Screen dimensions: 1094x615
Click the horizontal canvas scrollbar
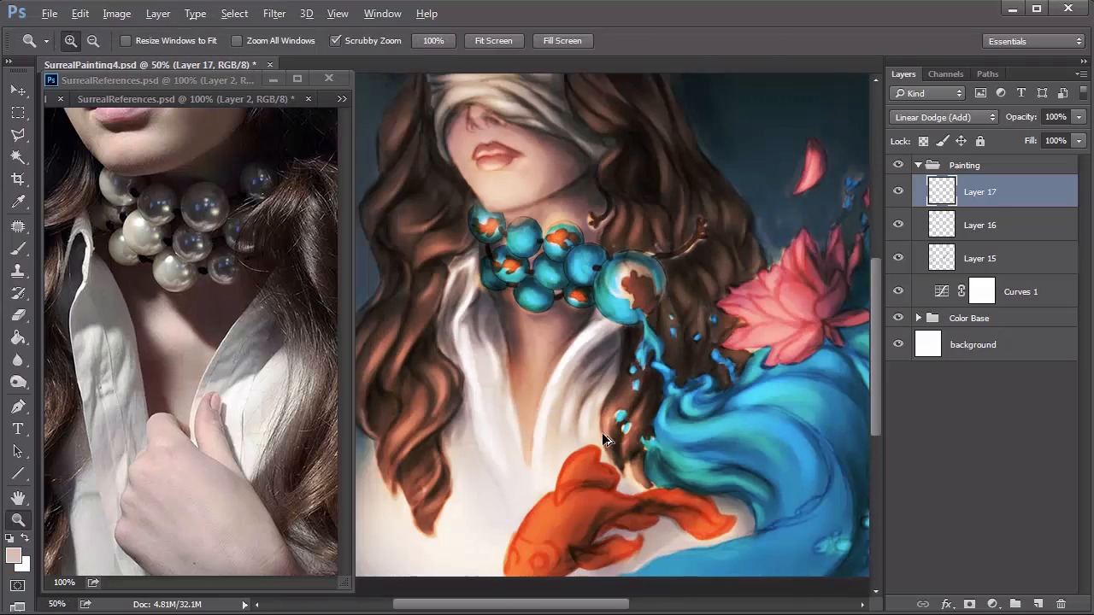[x=511, y=604]
